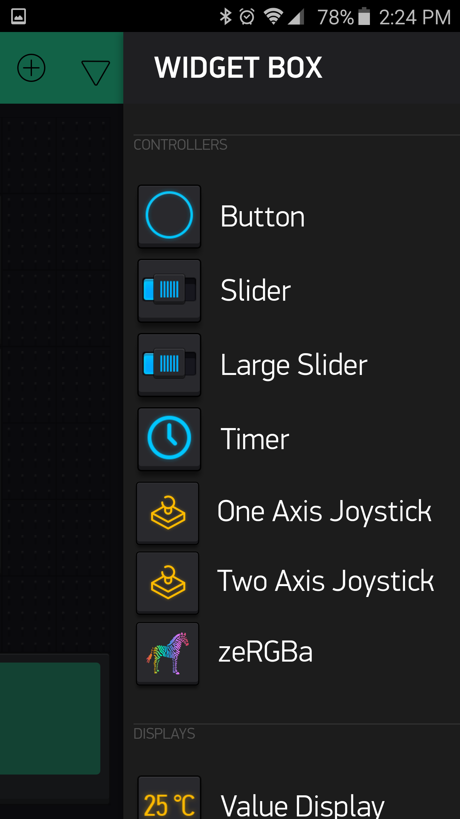Image resolution: width=460 pixels, height=819 pixels.
Task: Choose Value Display text label
Action: click(x=302, y=806)
